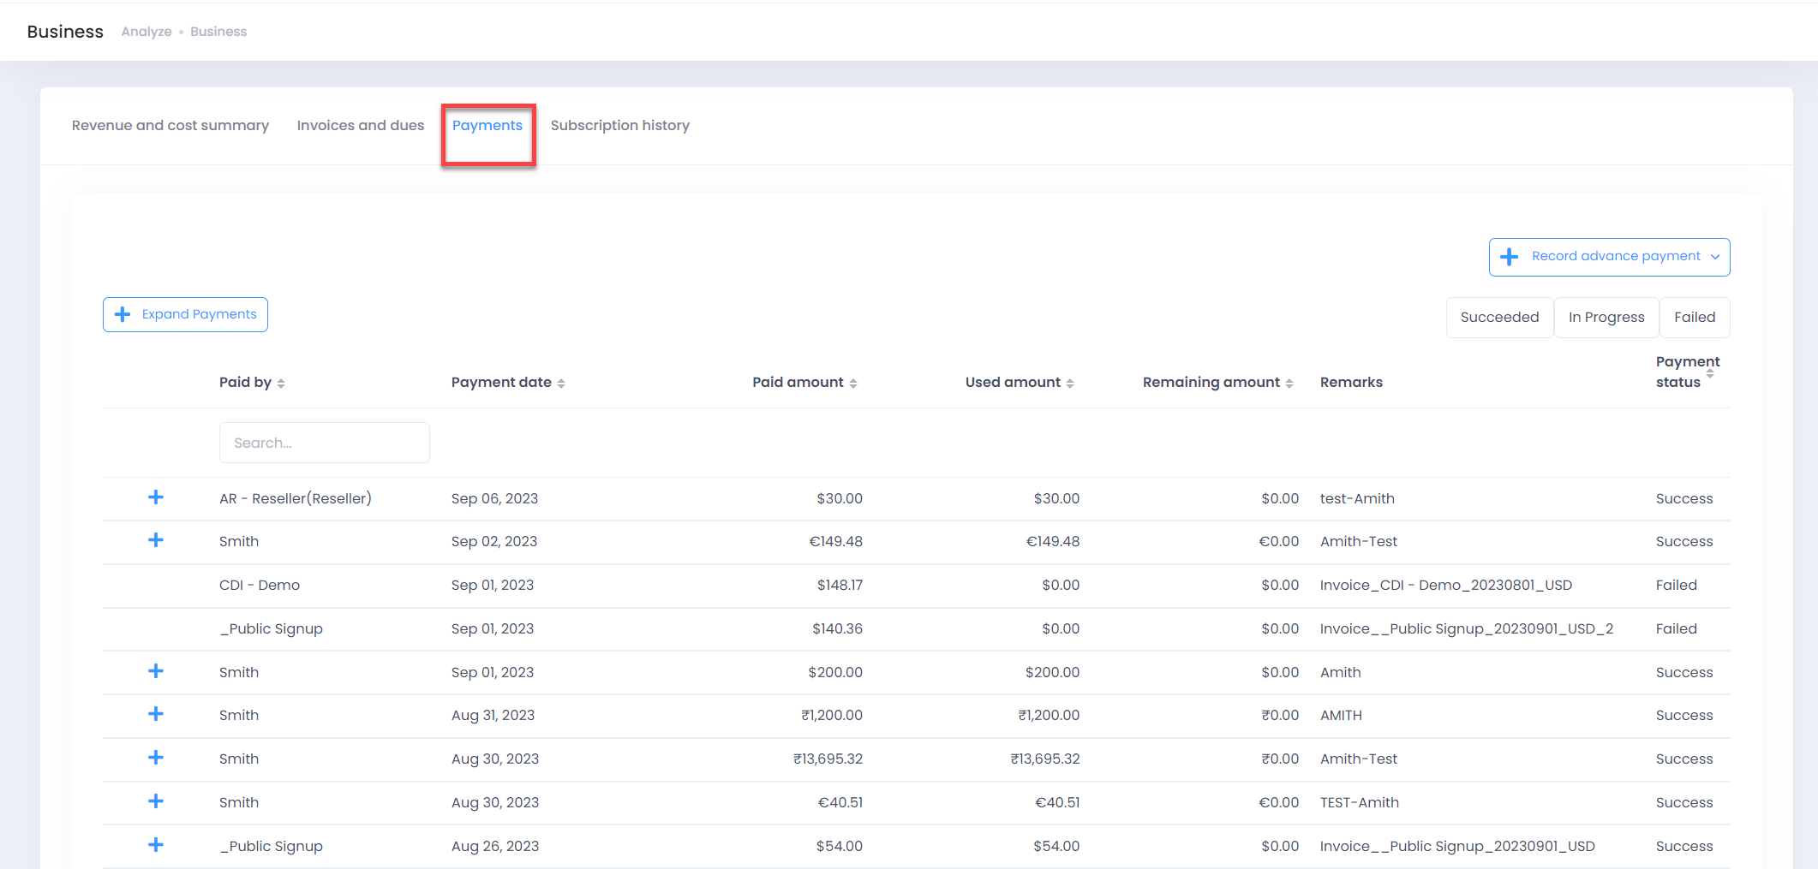
Task: Switch to Revenue and cost summary tab
Action: 170,125
